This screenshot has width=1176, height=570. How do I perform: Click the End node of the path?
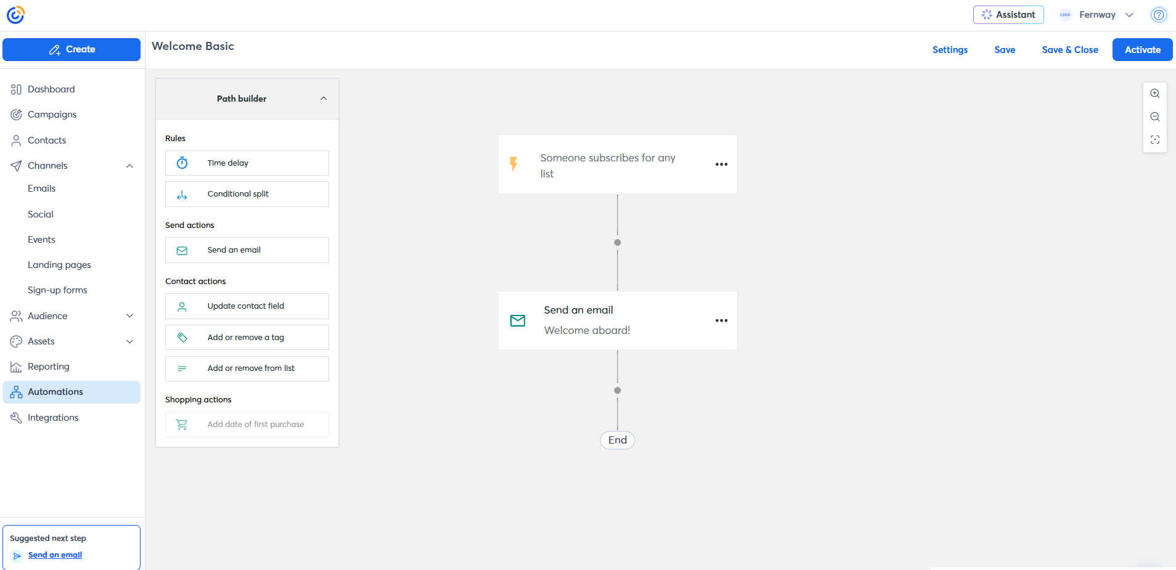pos(618,440)
